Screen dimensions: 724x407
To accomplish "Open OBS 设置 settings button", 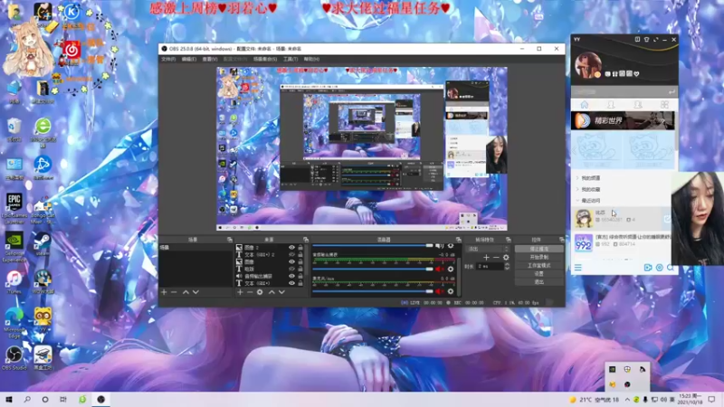I will point(538,274).
